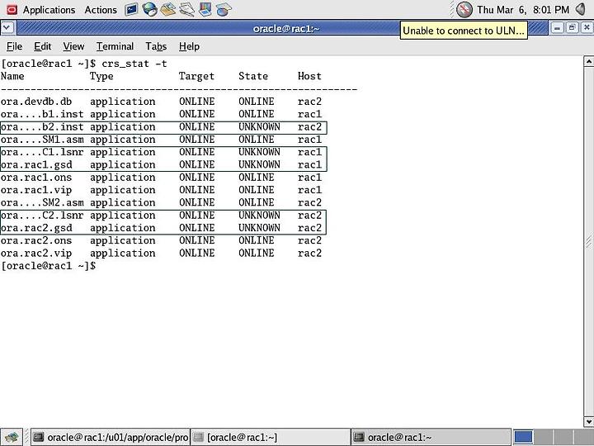Click the 'ora....b2.inst' resource name
The image size is (594, 446).
[x=42, y=126]
